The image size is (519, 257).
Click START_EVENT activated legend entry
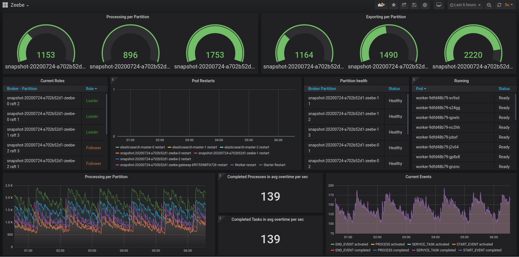tap(475, 244)
